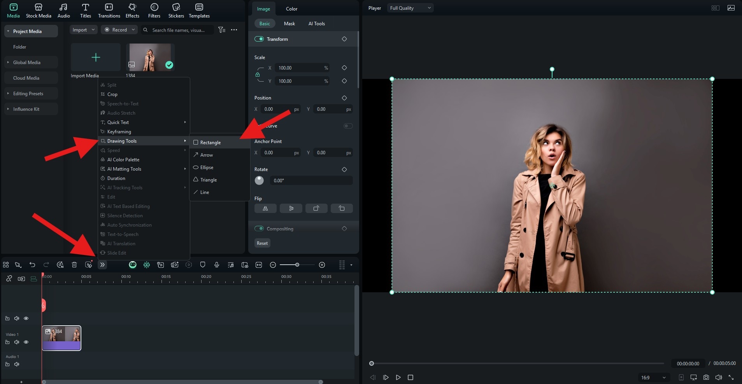Open the Titles tab

pos(86,11)
